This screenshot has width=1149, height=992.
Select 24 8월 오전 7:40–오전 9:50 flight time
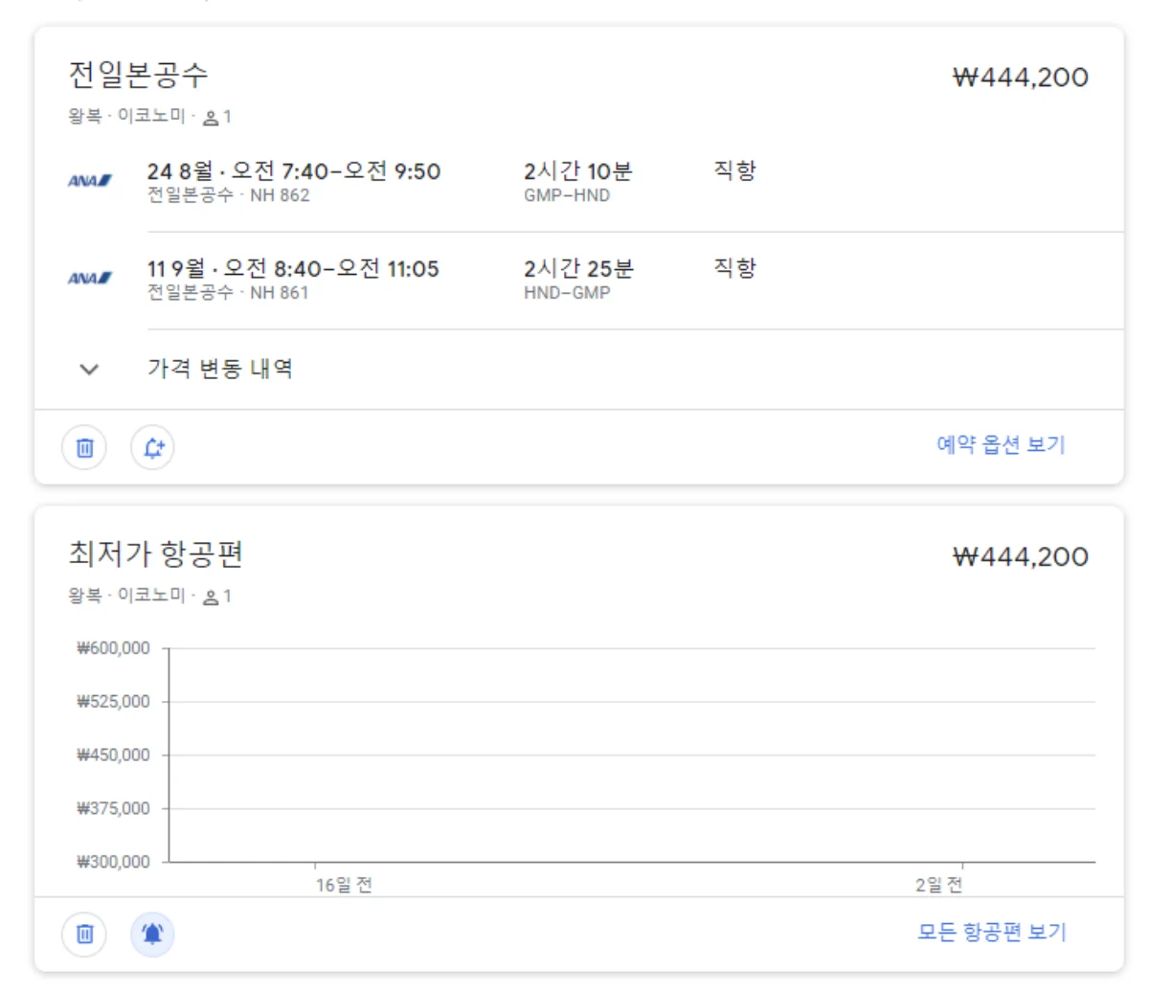click(x=294, y=171)
